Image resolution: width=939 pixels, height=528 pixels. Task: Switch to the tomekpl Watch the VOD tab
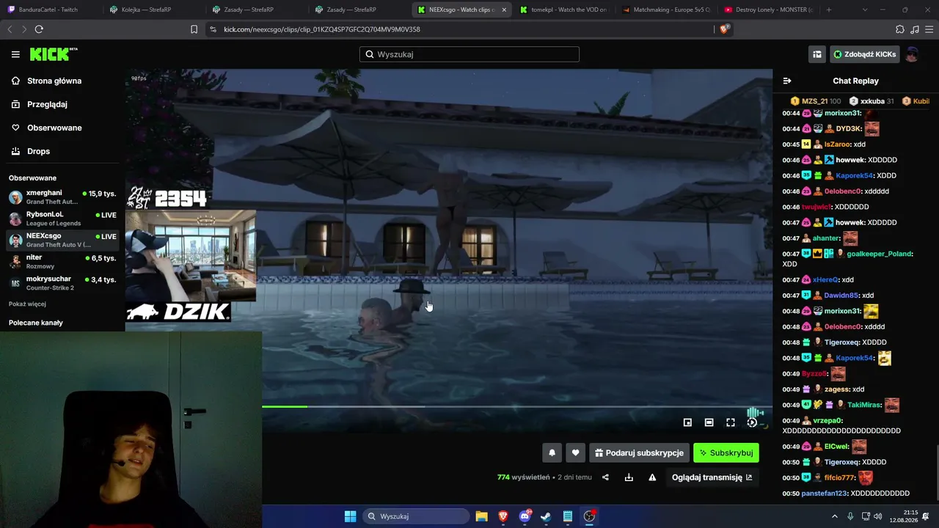[562, 10]
